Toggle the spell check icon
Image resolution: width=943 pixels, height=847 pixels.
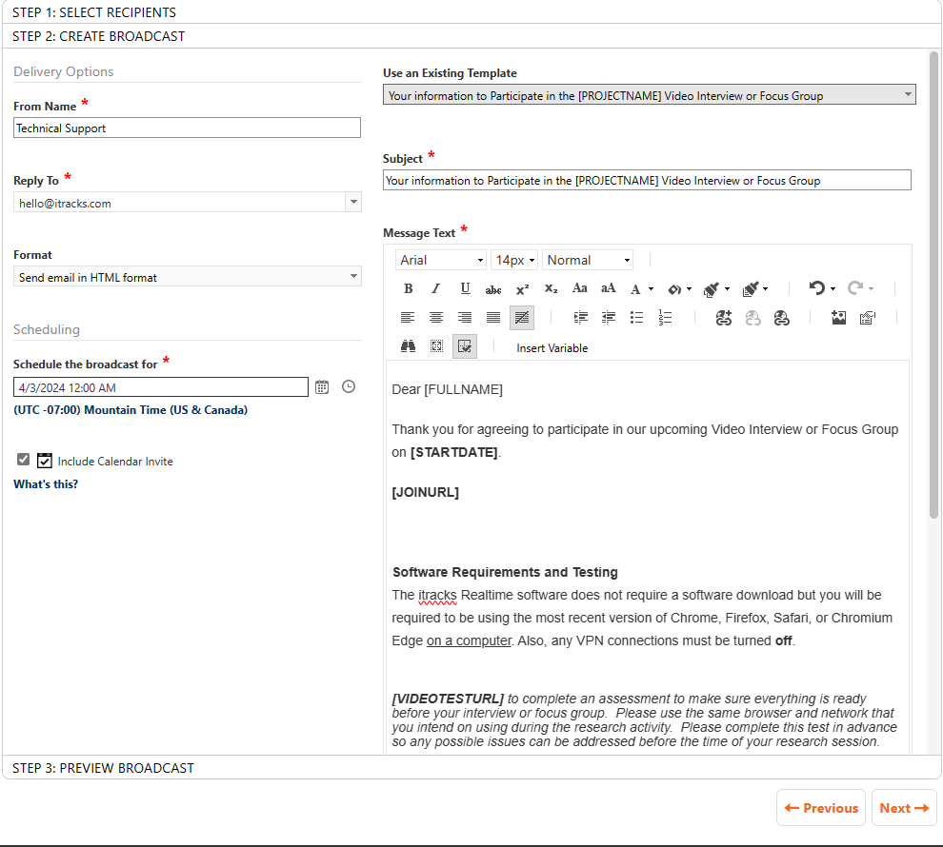point(465,346)
